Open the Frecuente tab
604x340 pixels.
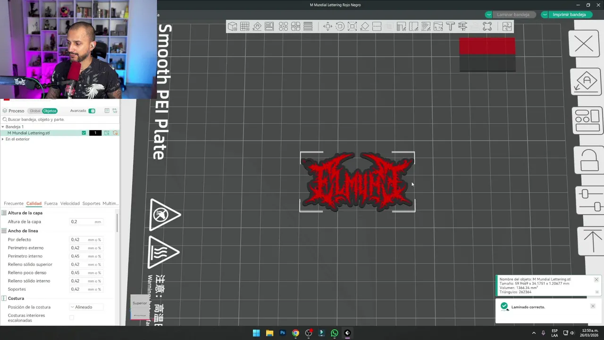click(14, 204)
